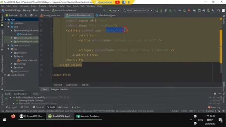Open Firefox from the Windows taskbar
The image size is (226, 127).
(x=13, y=116)
